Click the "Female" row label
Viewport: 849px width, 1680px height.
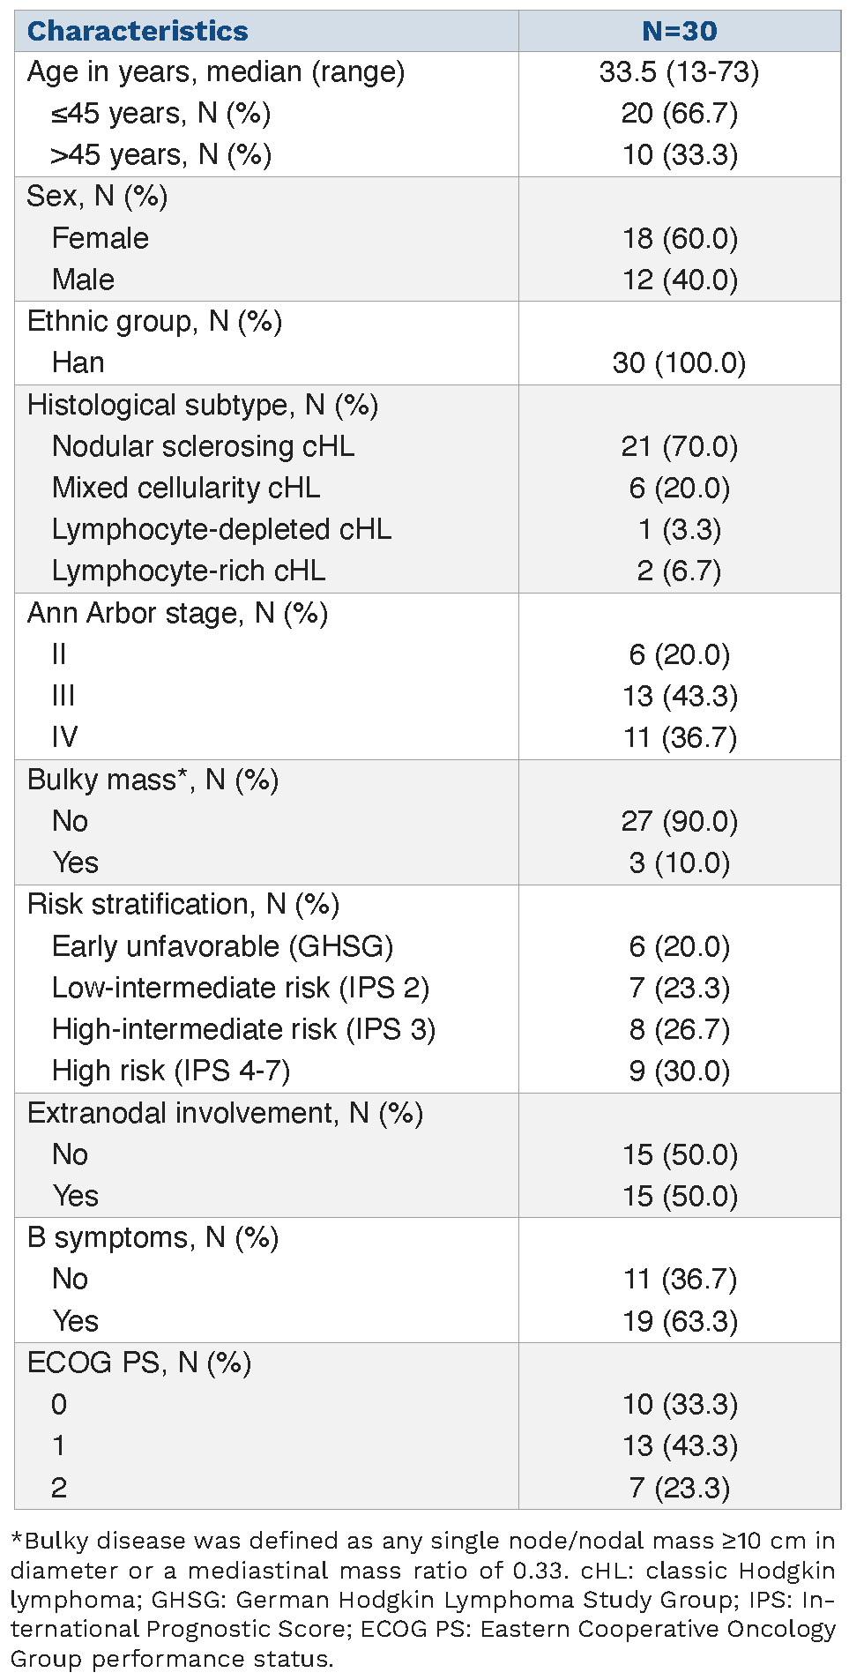coord(100,238)
